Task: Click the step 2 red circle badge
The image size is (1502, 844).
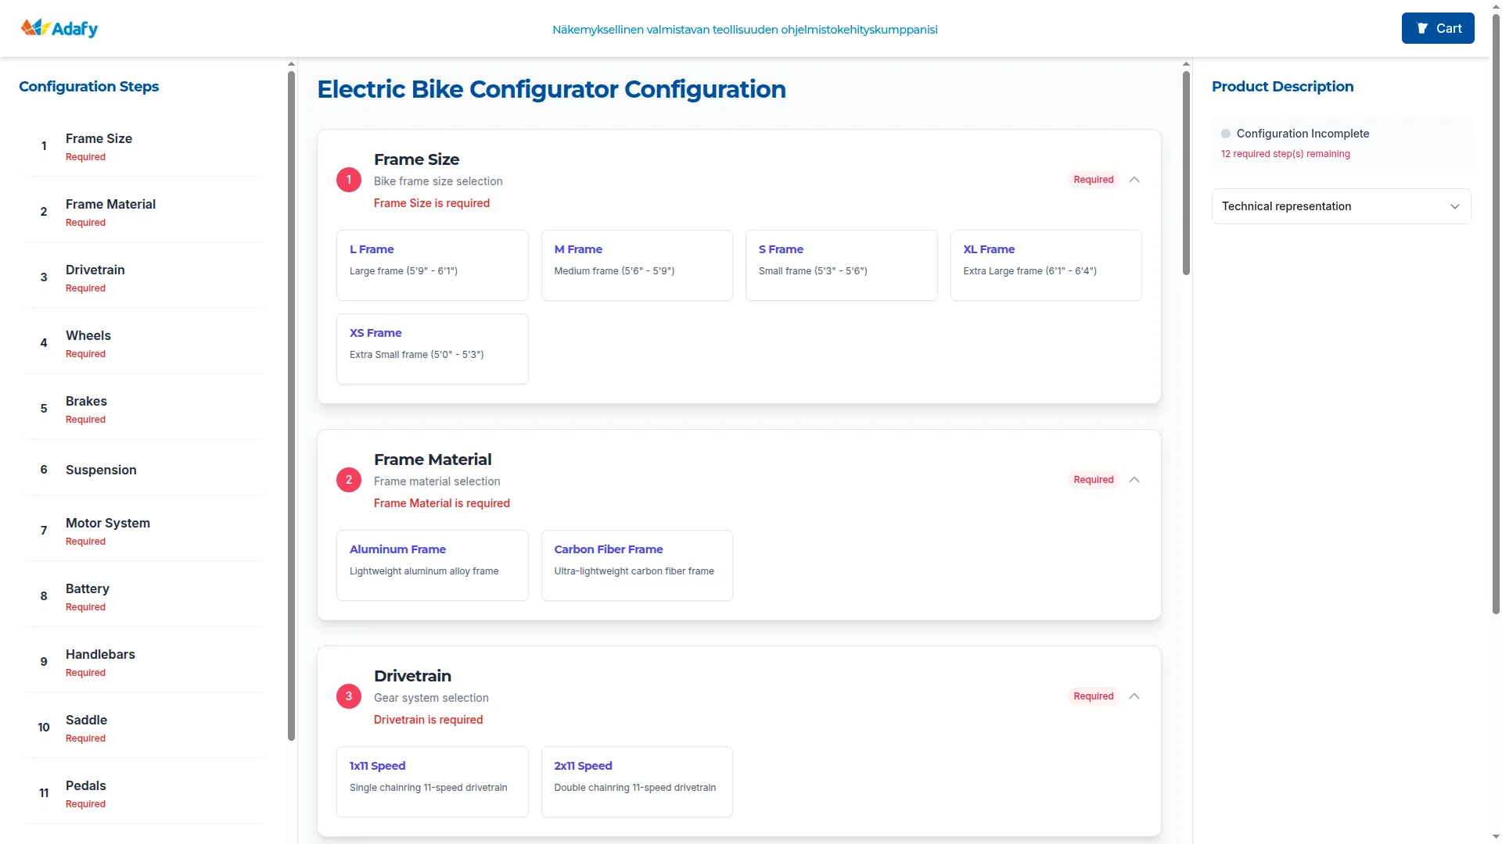Action: pos(349,480)
